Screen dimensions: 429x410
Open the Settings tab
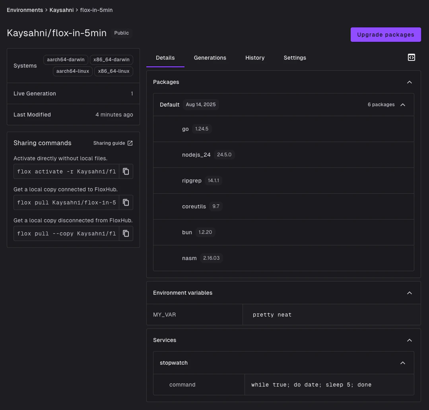(295, 58)
